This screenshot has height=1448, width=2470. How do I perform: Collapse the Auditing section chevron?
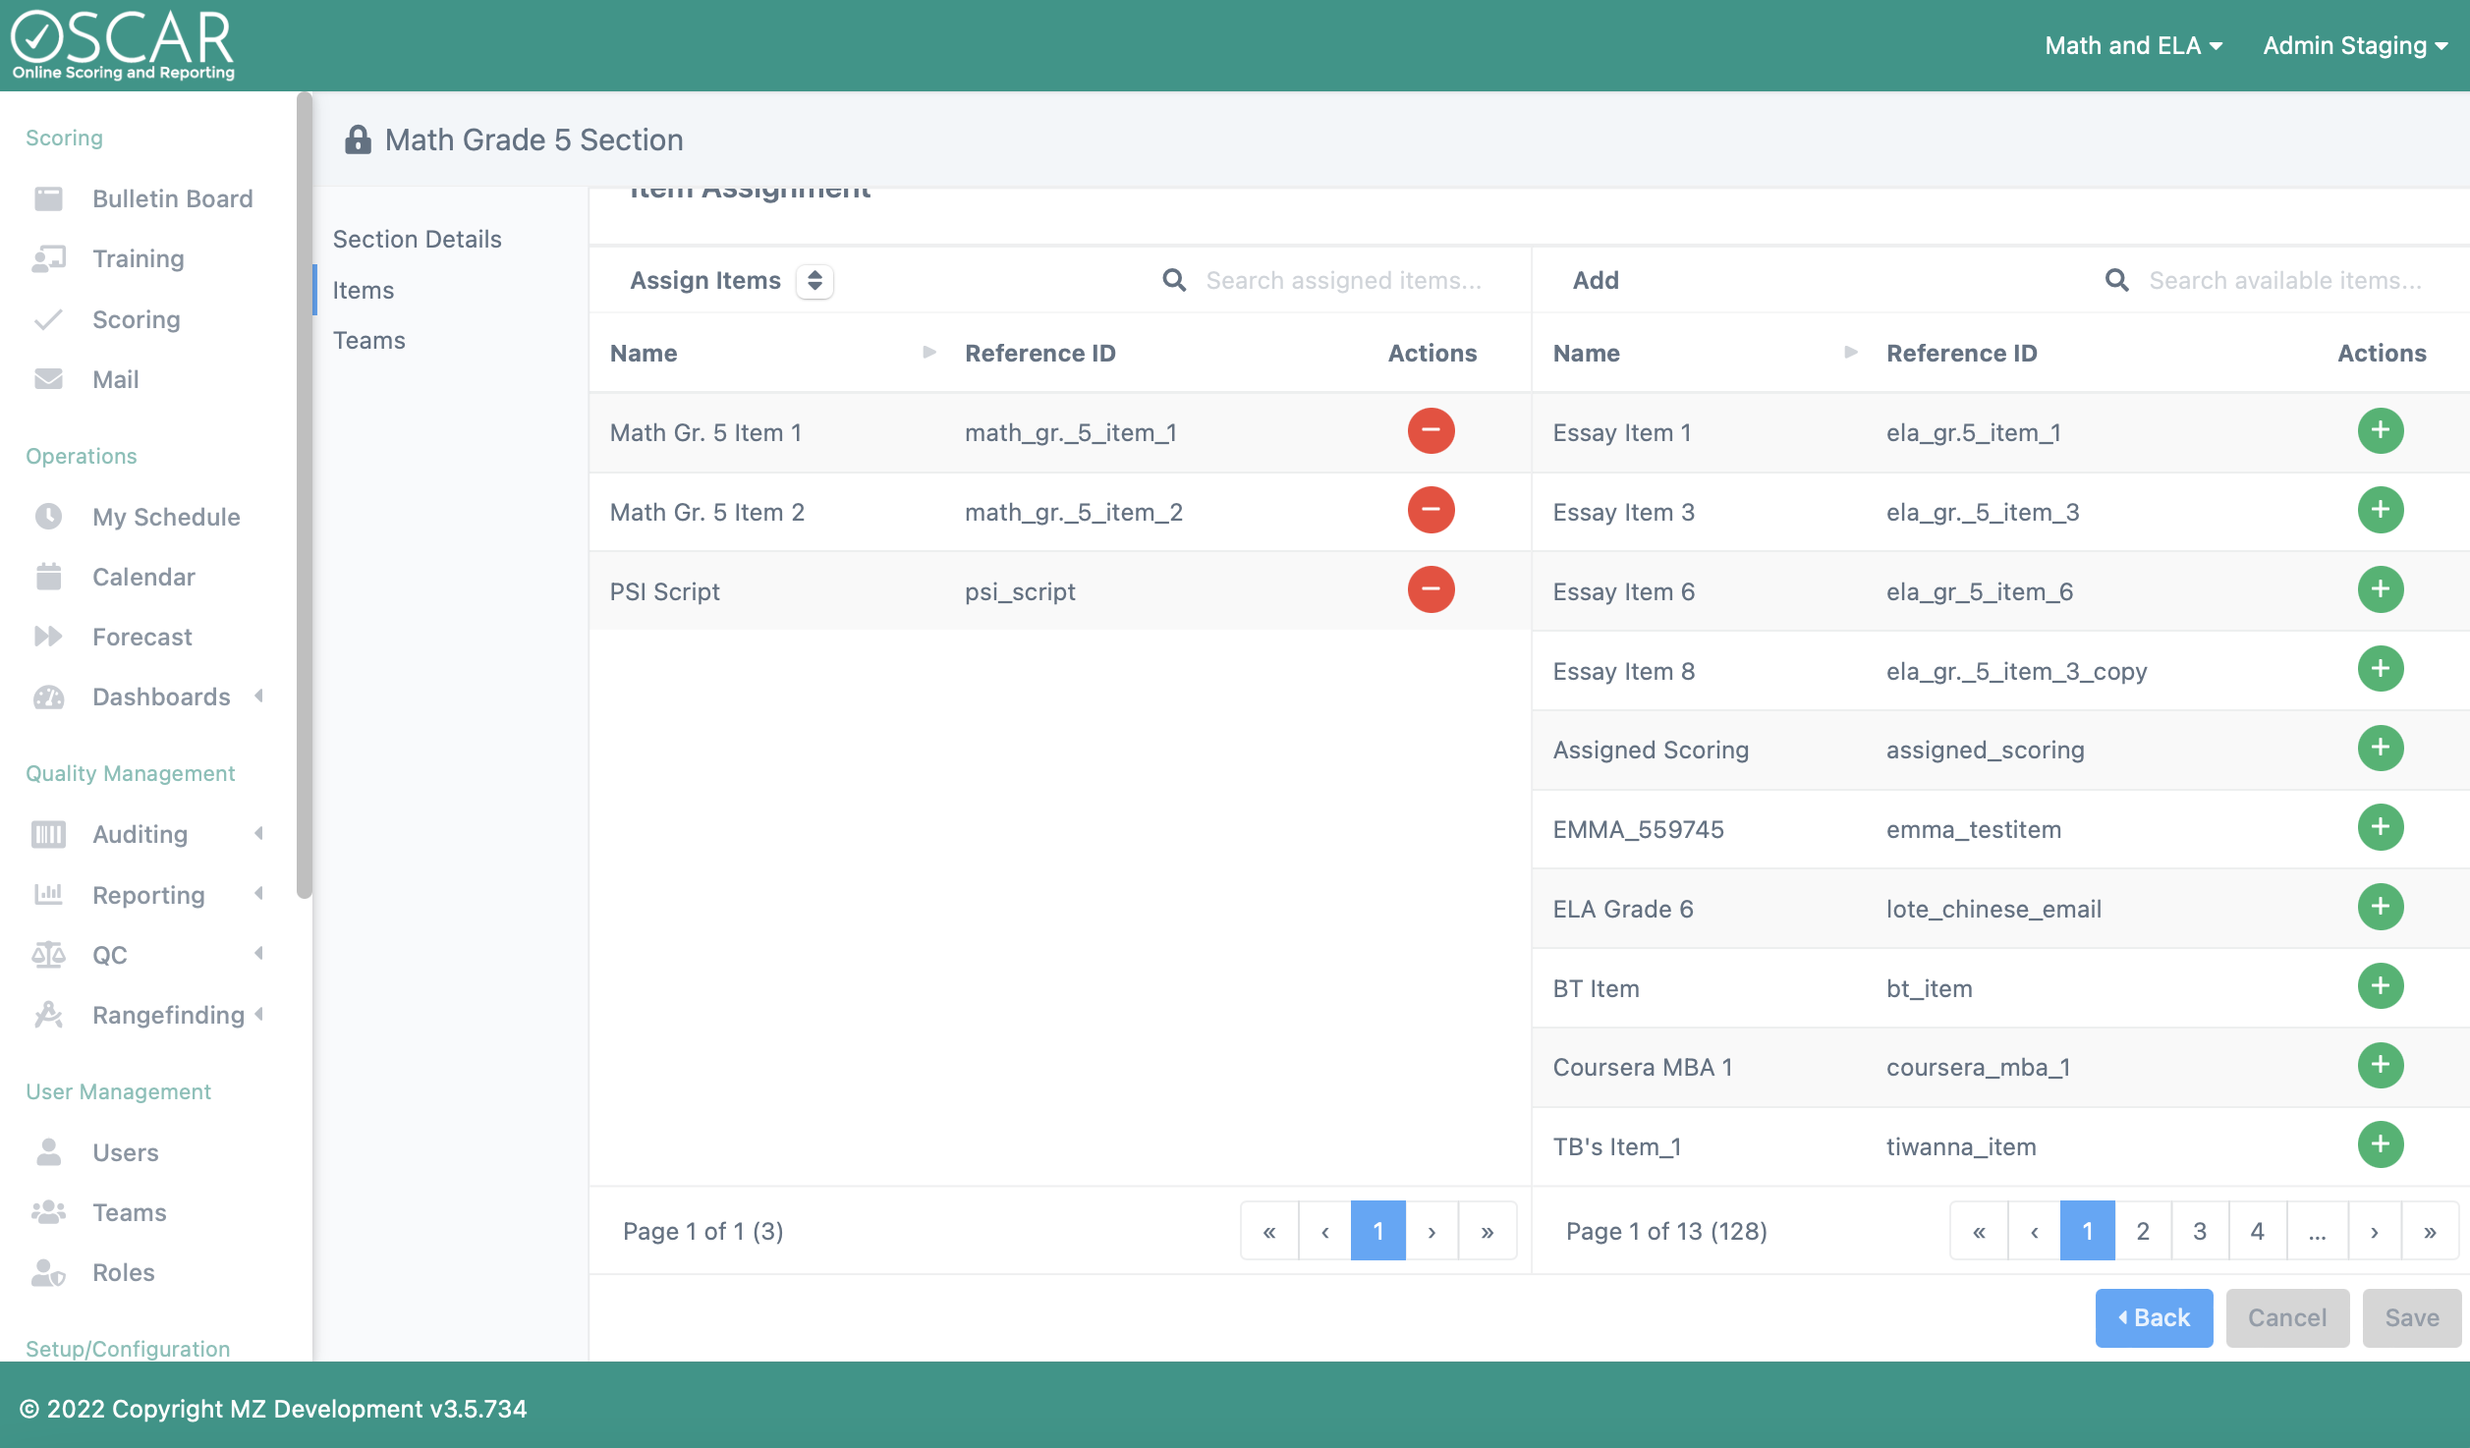[258, 834]
